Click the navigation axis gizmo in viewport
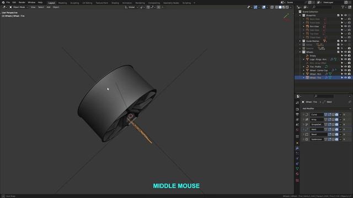353x198 pixels. point(286,18)
